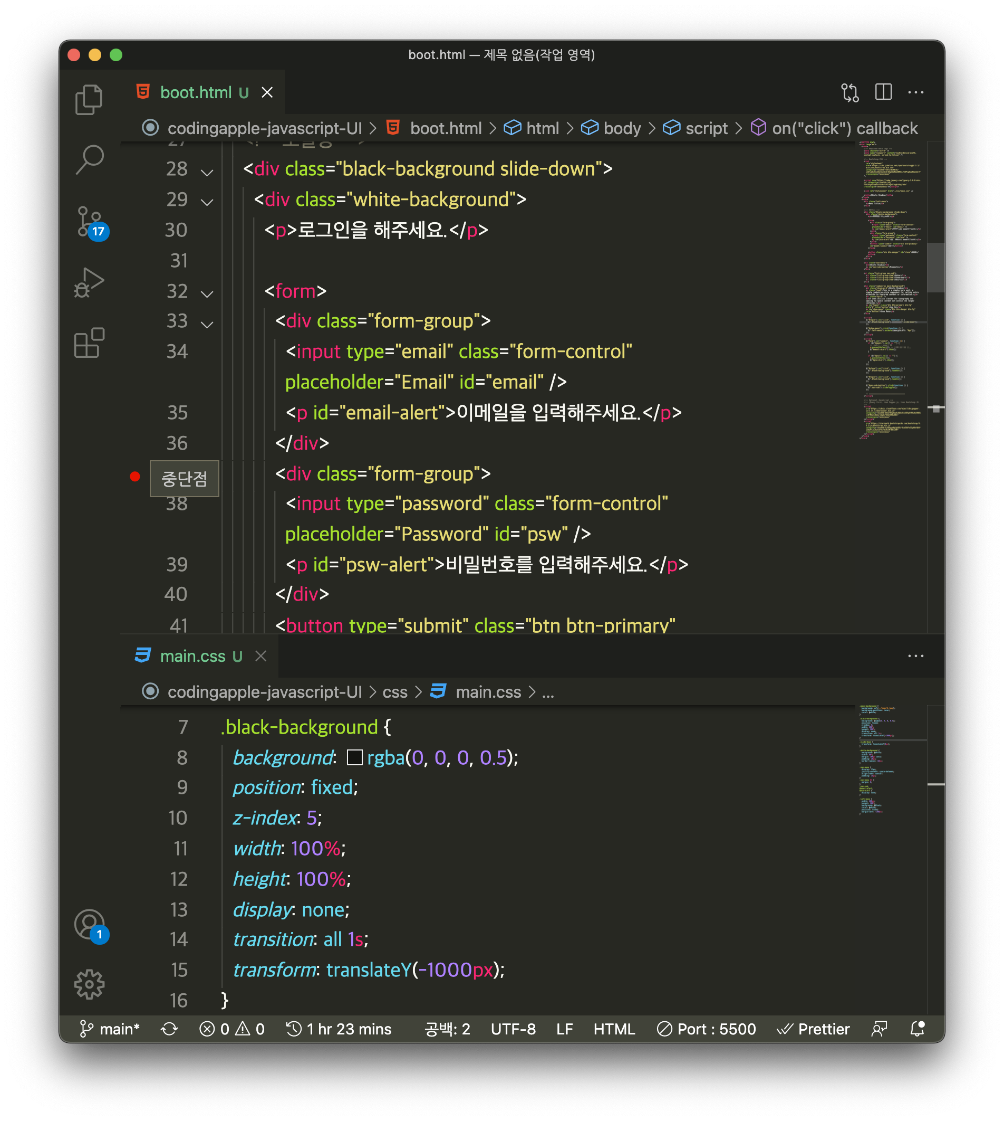Collapse the div at line 28

click(206, 171)
